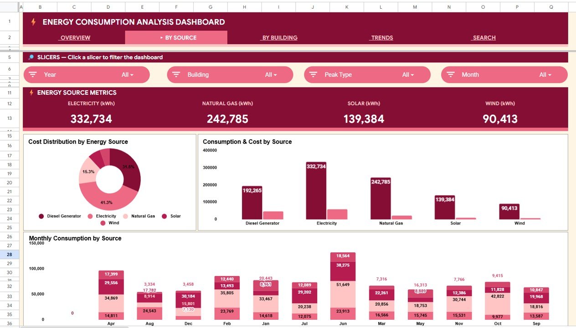
Task: Expand the Building All dropdown
Action: (271, 75)
